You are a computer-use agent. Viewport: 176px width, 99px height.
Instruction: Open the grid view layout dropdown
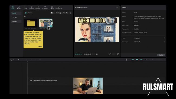point(53,13)
